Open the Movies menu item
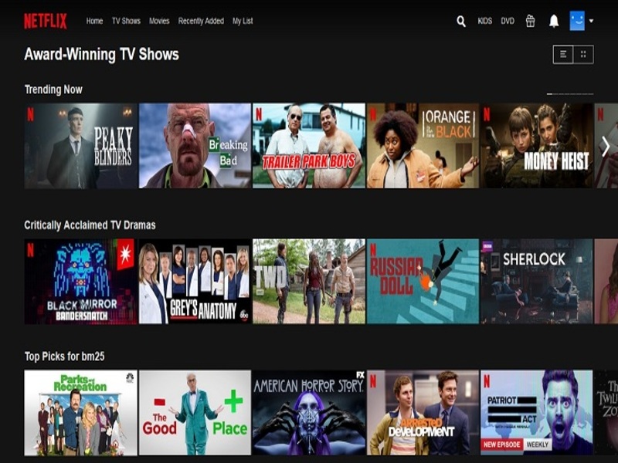The height and width of the screenshot is (463, 618). click(159, 21)
